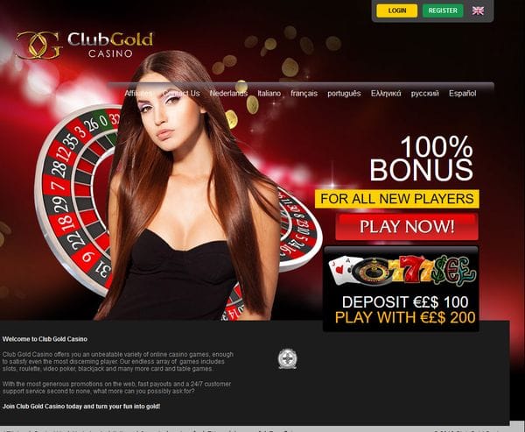Switch language to Español
This screenshot has height=432, width=525.
tap(462, 93)
